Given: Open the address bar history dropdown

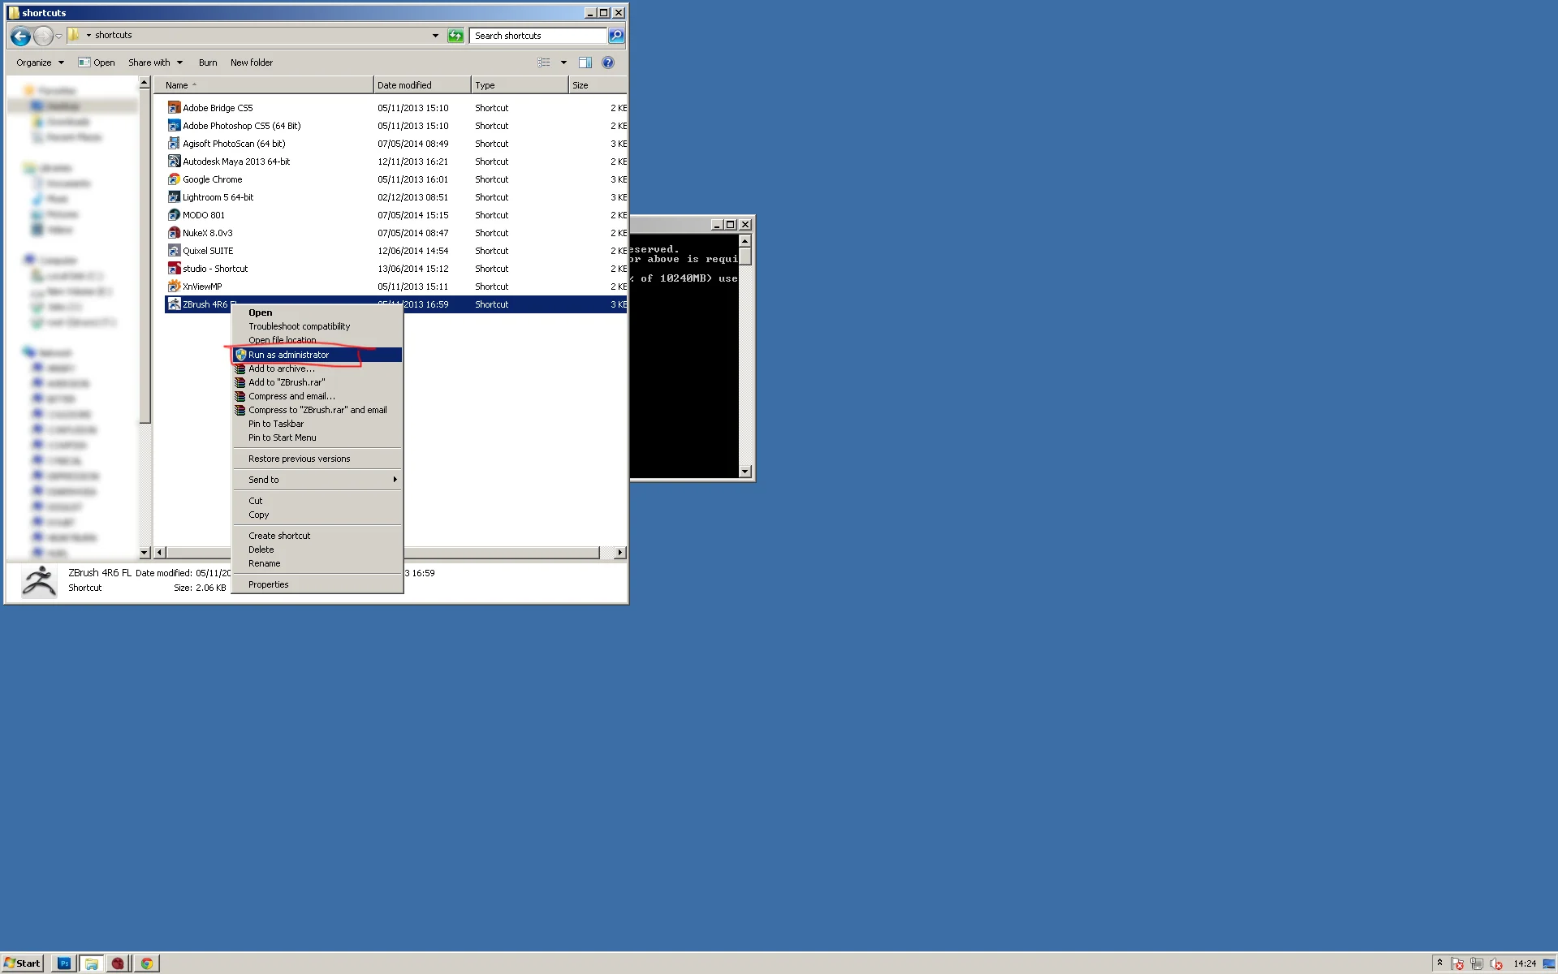Looking at the screenshot, I should click(435, 35).
